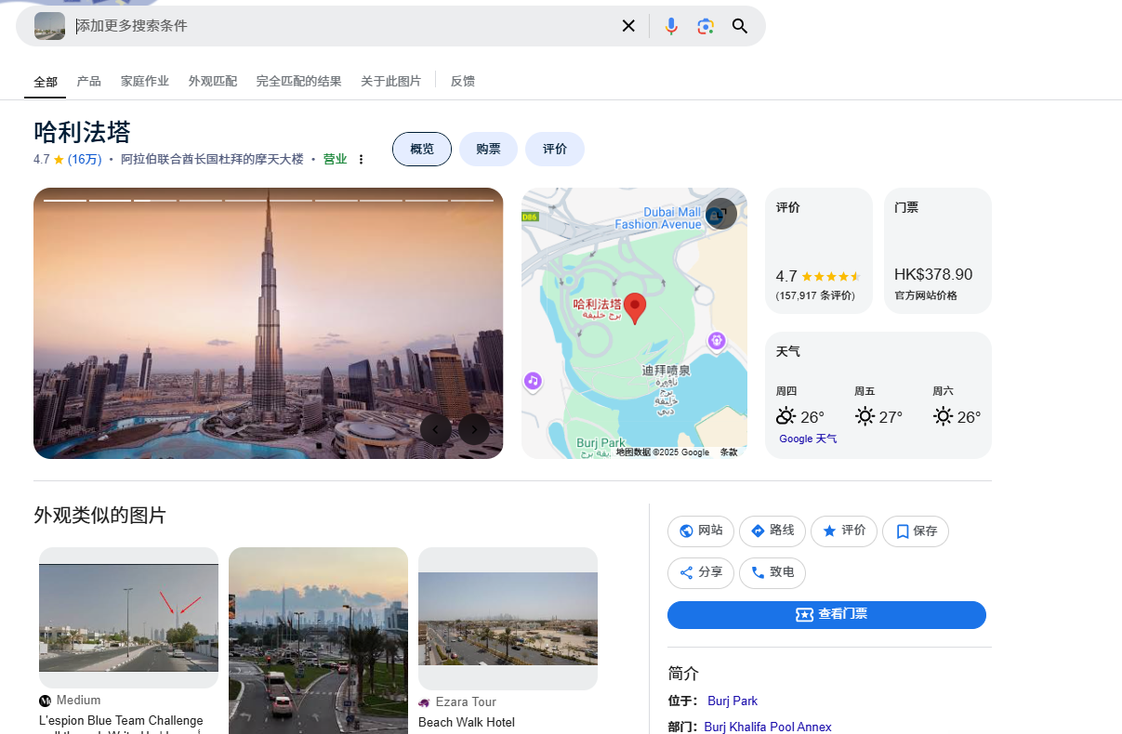Show the previous photo in the carousel

(x=436, y=428)
